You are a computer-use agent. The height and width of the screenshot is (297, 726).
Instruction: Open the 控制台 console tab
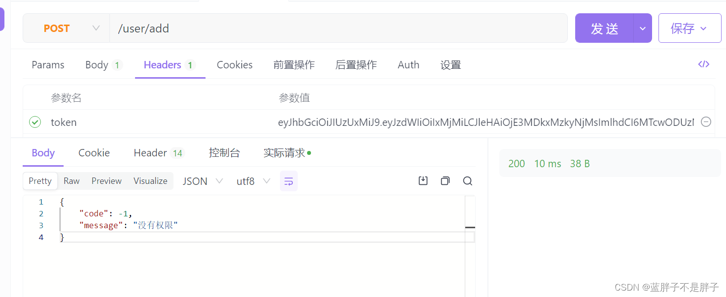(x=224, y=153)
